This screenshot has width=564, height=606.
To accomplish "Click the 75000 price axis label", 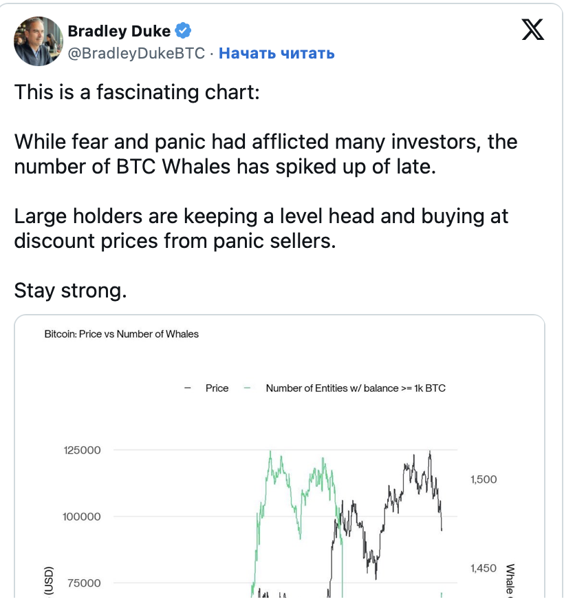I will 85,583.
